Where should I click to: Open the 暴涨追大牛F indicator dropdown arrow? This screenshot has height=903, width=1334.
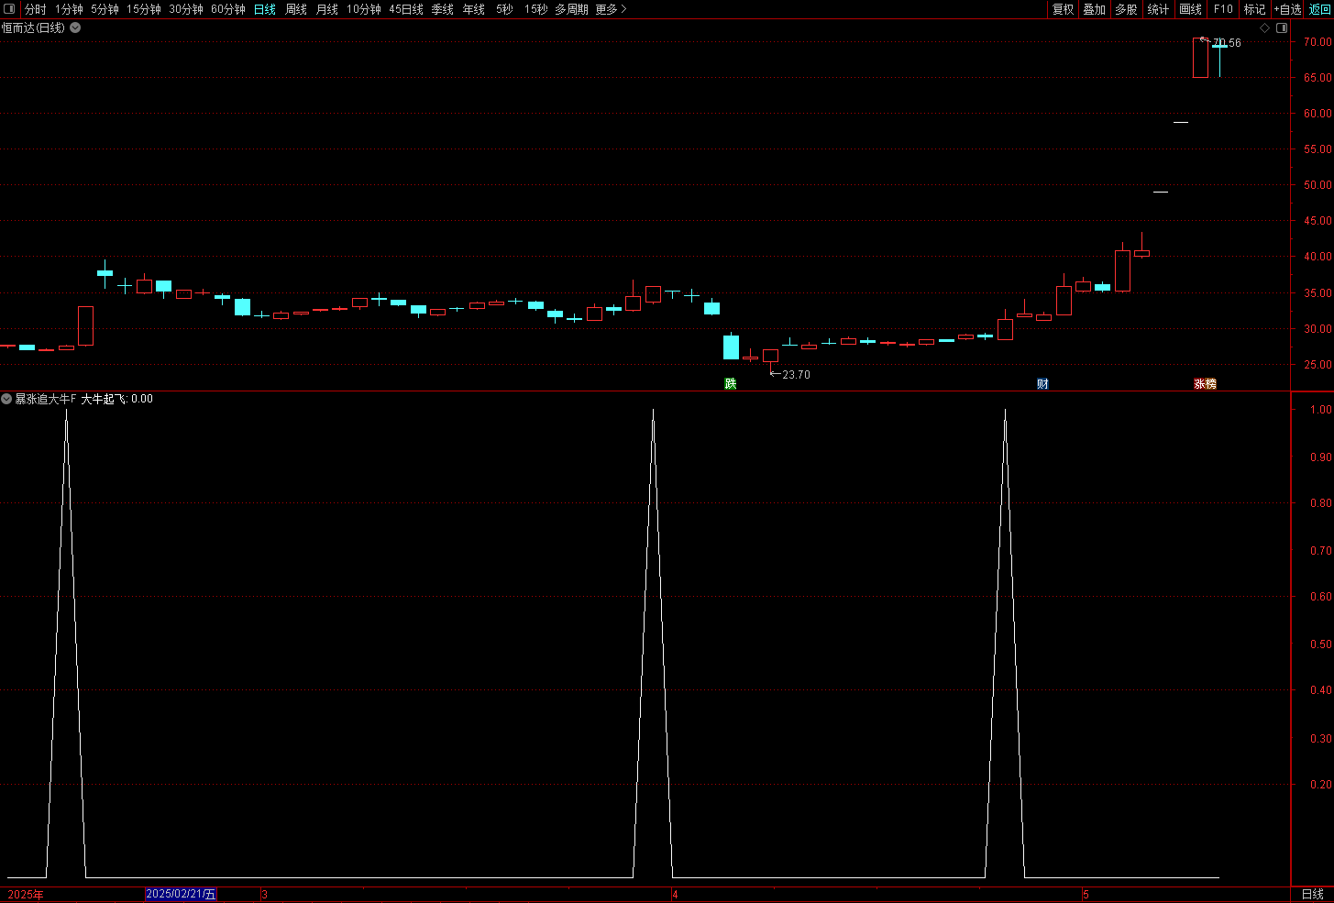(x=6, y=399)
